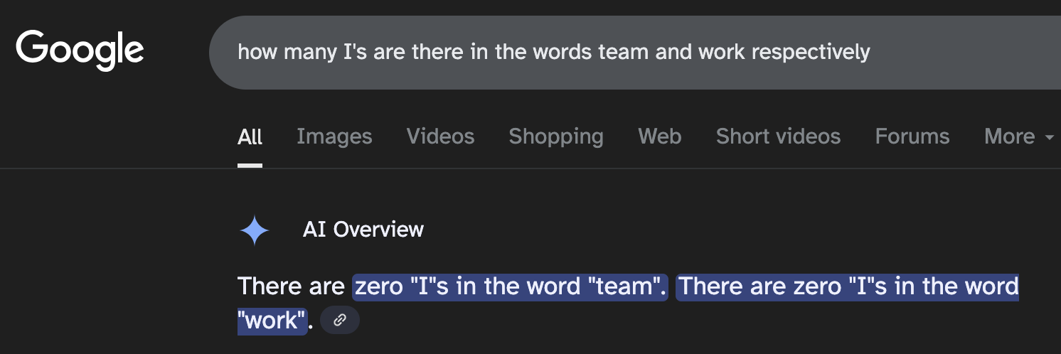Image resolution: width=1061 pixels, height=354 pixels.
Task: Switch to the Images tab
Action: click(334, 136)
